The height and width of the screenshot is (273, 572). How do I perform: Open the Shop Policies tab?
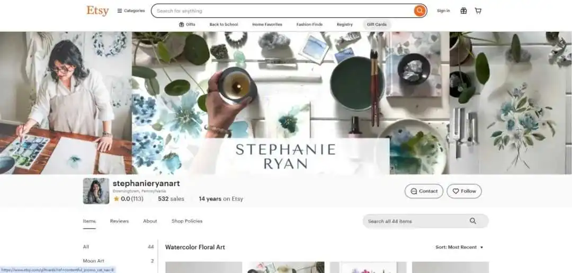[187, 221]
